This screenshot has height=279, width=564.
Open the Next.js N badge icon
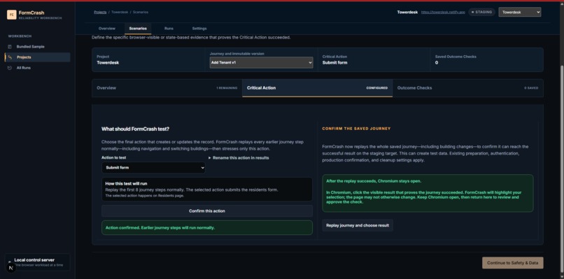11,268
